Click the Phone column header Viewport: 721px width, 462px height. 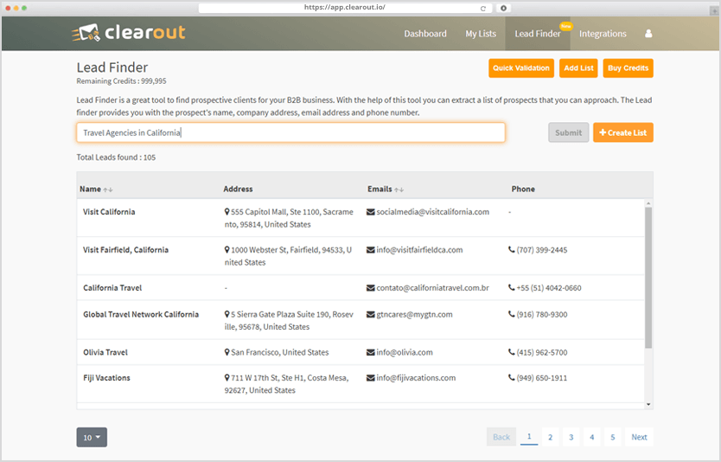click(x=523, y=189)
